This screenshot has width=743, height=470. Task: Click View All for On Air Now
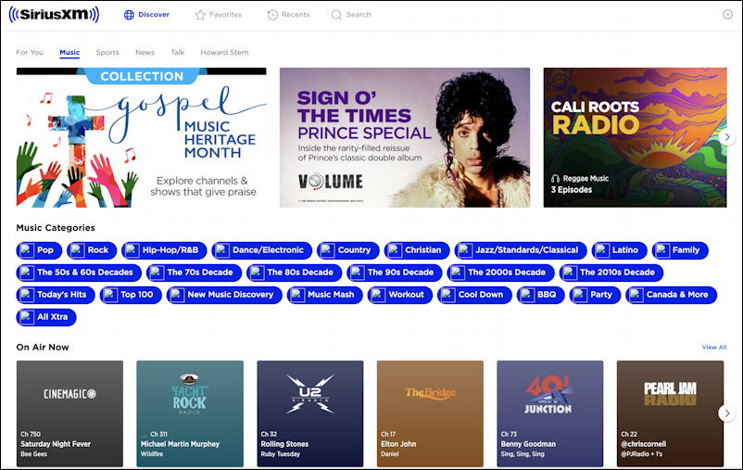tap(714, 347)
